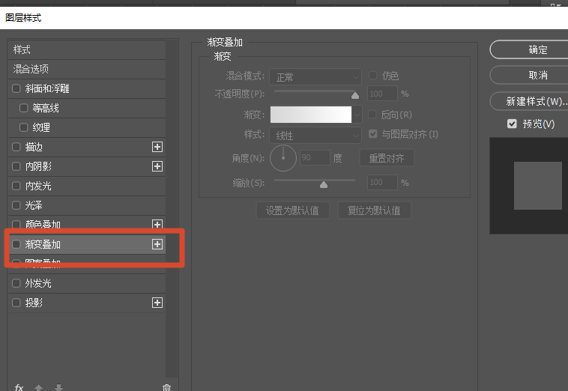This screenshot has width=568, height=391.
Task: Click effects list vertical scrollbar
Action: point(172,208)
